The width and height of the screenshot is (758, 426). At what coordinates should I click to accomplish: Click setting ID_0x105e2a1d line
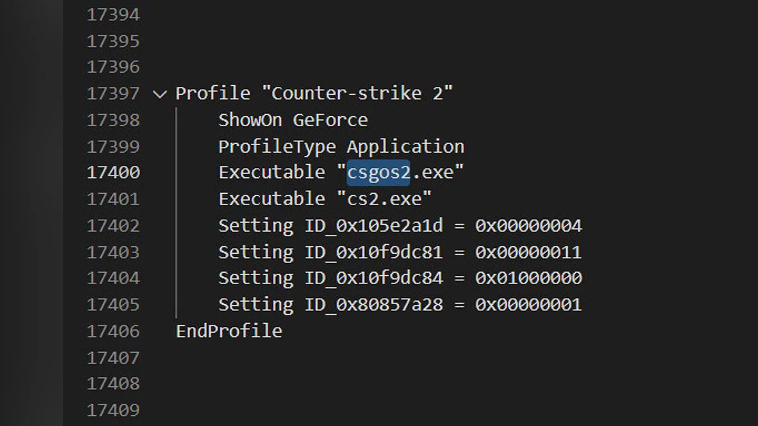pos(399,225)
